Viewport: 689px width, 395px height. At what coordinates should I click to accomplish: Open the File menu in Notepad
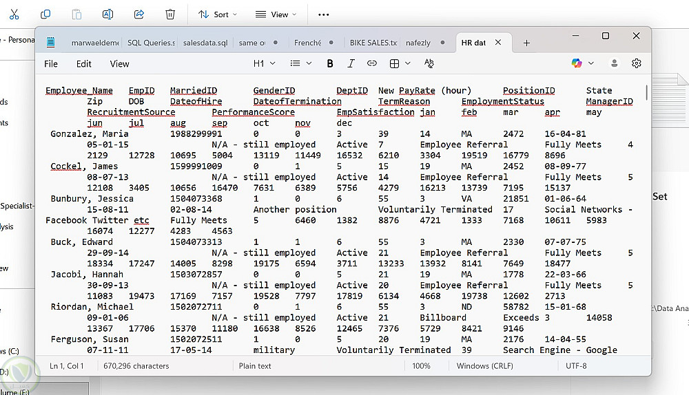pyautogui.click(x=51, y=64)
